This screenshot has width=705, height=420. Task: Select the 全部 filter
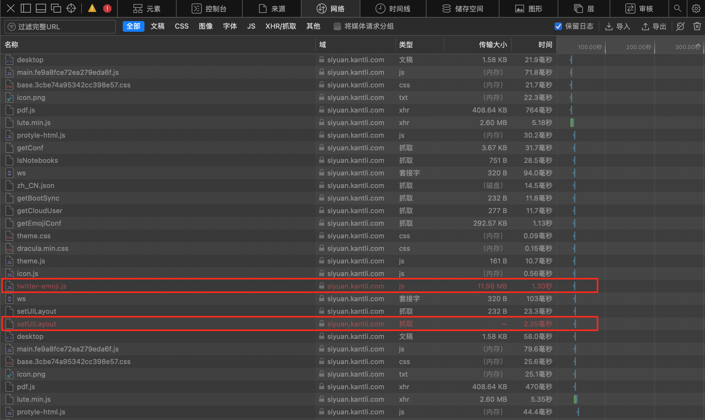click(x=133, y=26)
